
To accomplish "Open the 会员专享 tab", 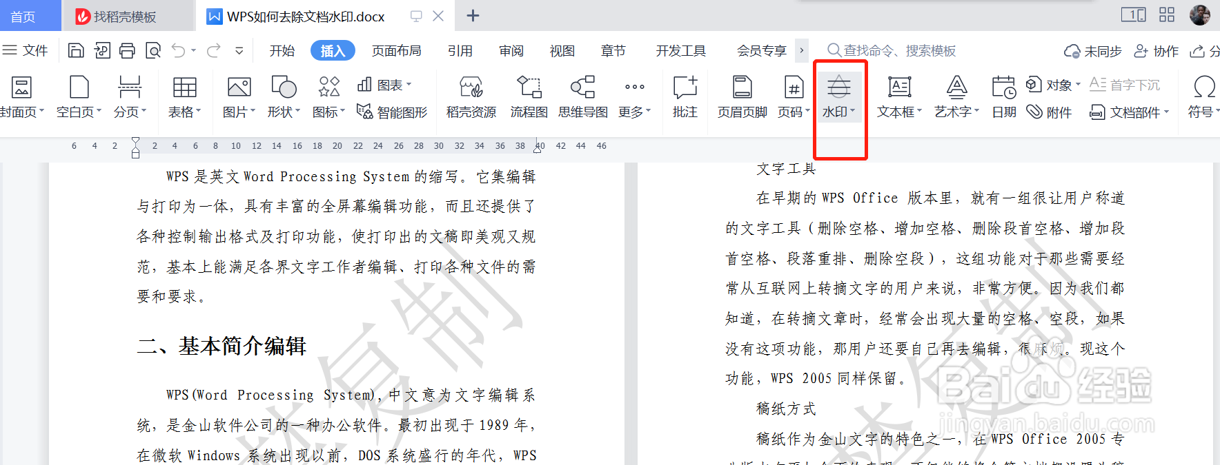I will (x=762, y=50).
